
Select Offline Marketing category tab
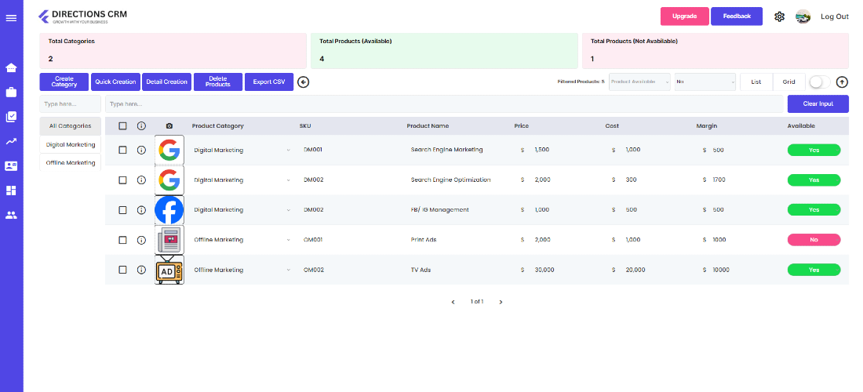tap(71, 163)
